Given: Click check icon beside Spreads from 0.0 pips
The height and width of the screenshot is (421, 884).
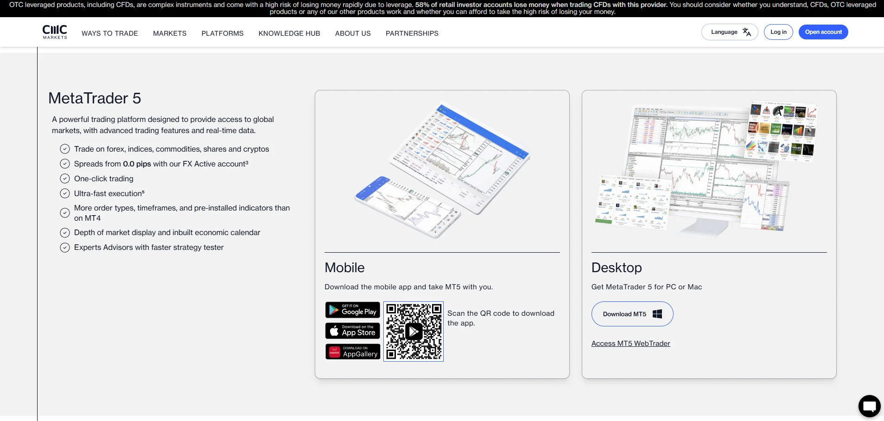Looking at the screenshot, I should coord(65,164).
